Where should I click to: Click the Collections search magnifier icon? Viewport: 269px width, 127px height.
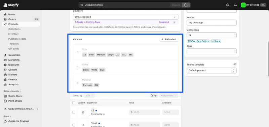[190, 35]
